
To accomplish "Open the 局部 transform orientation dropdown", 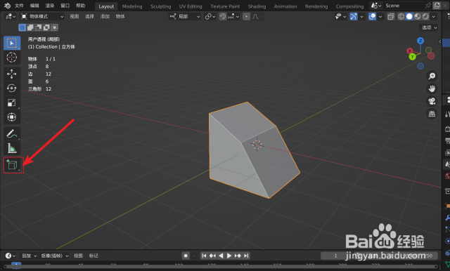I will point(184,17).
